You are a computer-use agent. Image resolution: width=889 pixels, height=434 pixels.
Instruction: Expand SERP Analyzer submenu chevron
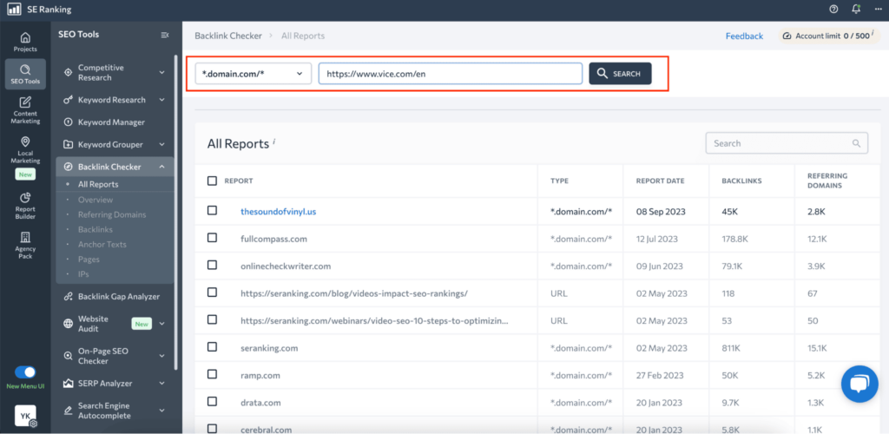(x=161, y=384)
